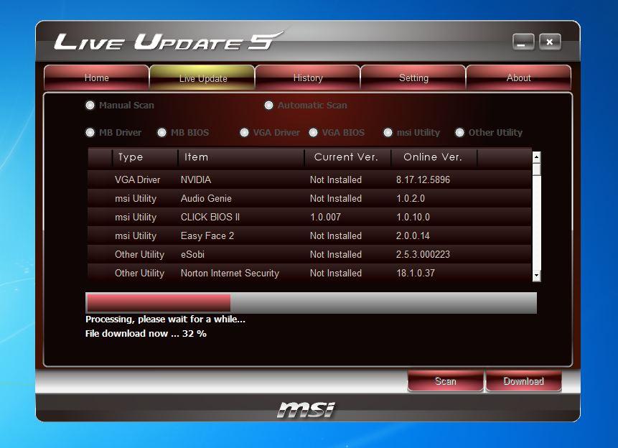Click the file download progress bar
618x448 pixels.
coord(311,303)
